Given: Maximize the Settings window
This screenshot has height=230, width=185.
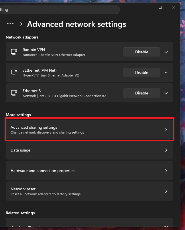Looking at the screenshot, I should click(x=160, y=7).
